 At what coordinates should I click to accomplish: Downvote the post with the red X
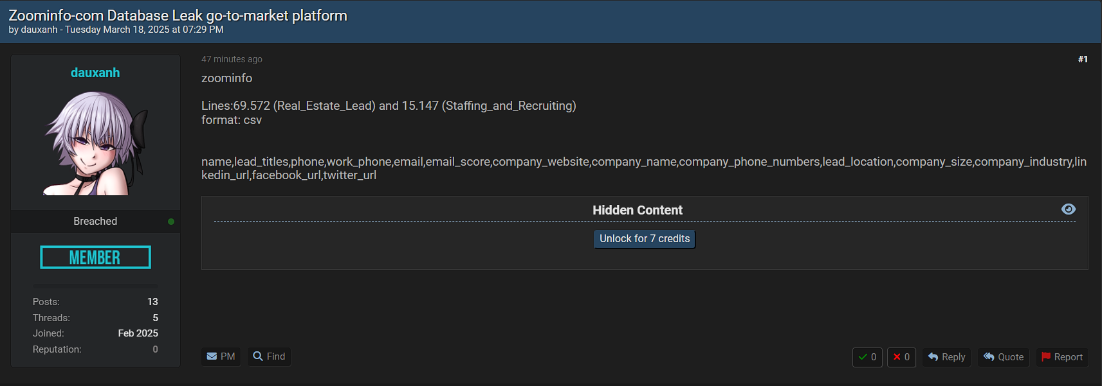point(901,357)
